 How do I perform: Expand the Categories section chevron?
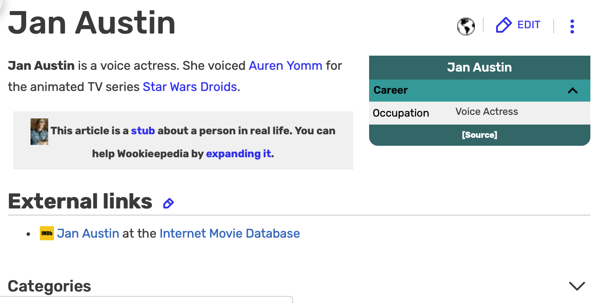point(577,286)
